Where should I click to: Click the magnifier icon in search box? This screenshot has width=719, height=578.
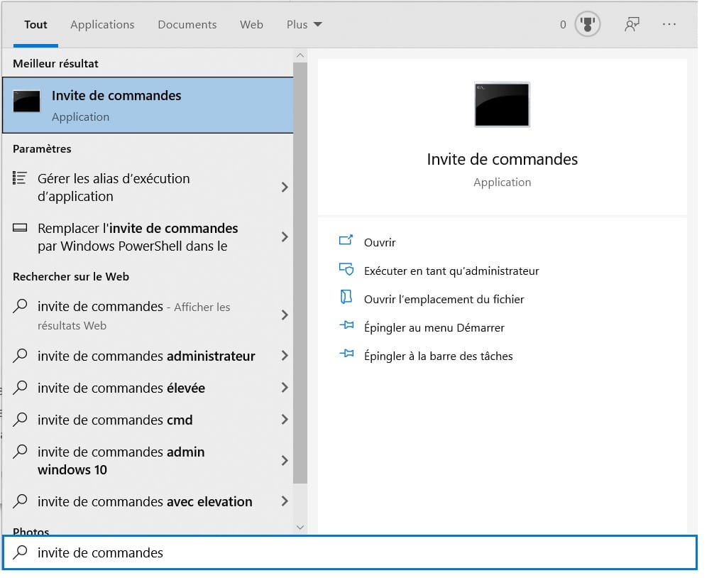click(x=20, y=552)
